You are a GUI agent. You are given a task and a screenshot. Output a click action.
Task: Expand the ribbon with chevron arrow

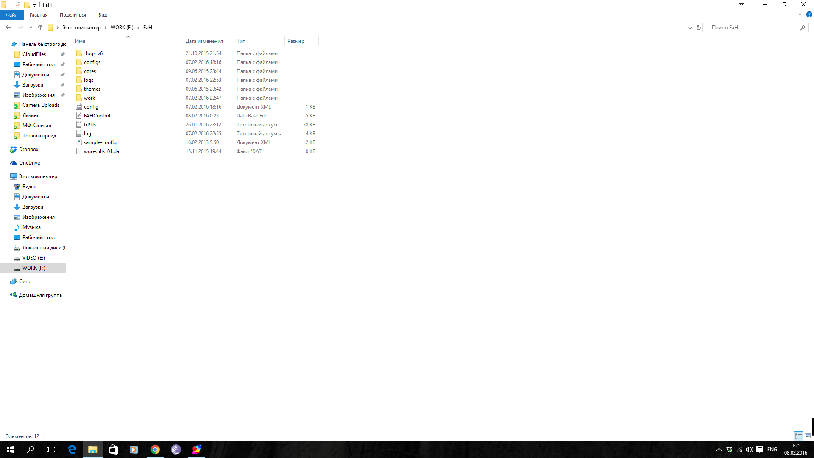pyautogui.click(x=800, y=14)
